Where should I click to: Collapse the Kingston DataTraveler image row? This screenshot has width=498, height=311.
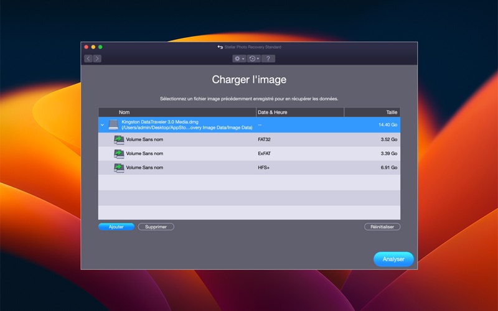(102, 125)
